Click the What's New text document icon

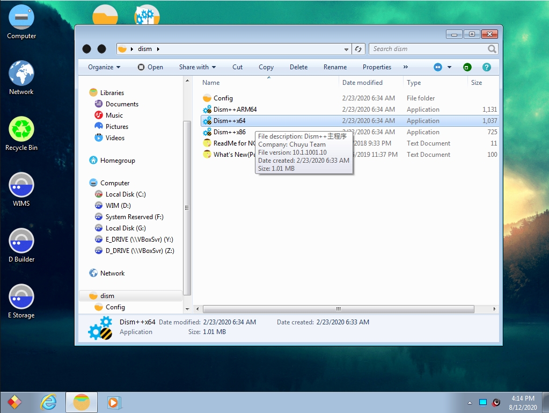pyautogui.click(x=207, y=155)
